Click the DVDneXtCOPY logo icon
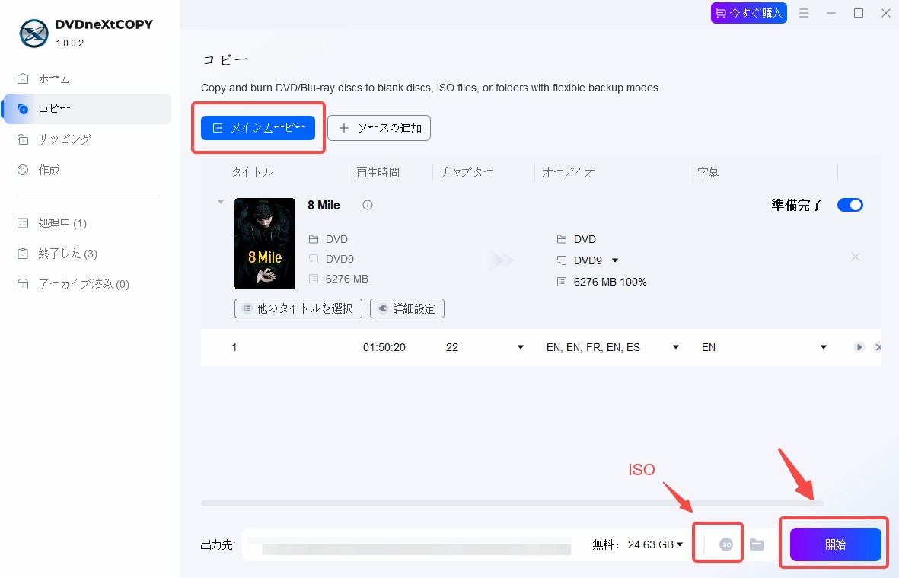 click(x=33, y=34)
